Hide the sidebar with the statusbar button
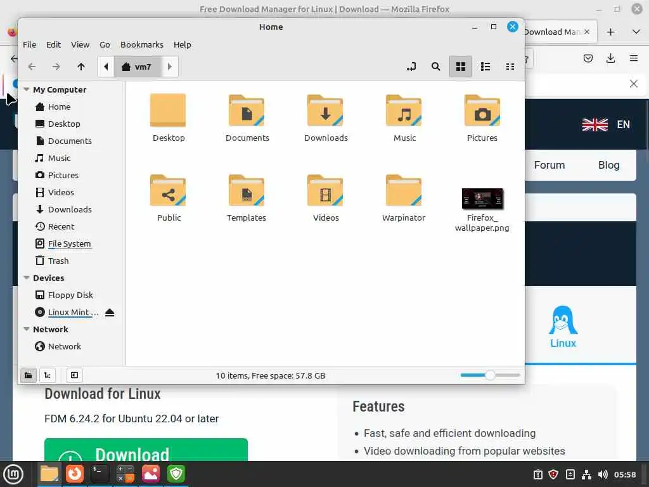Viewport: 649px width, 487px height. click(x=75, y=375)
